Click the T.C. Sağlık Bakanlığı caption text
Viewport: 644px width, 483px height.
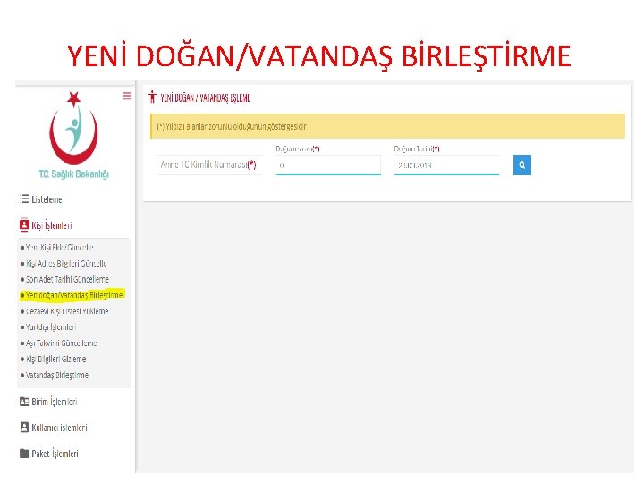(74, 174)
